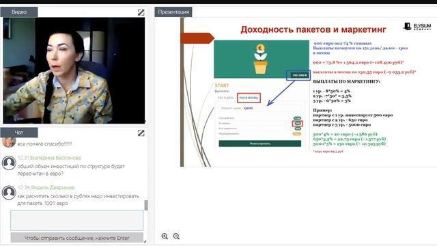The image size is (437, 246).
Task: Click the slide title "Доходность пакетов и маркетинг"
Action: click(313, 29)
